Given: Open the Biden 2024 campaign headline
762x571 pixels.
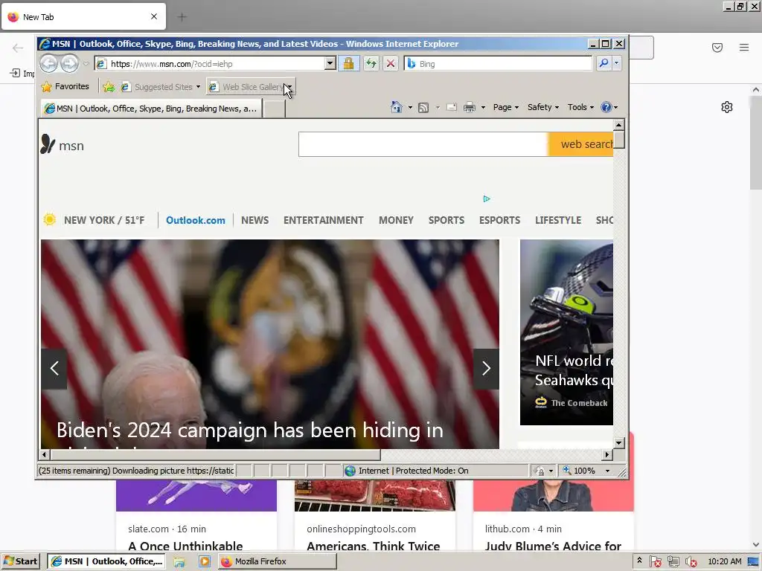Looking at the screenshot, I should 250,430.
